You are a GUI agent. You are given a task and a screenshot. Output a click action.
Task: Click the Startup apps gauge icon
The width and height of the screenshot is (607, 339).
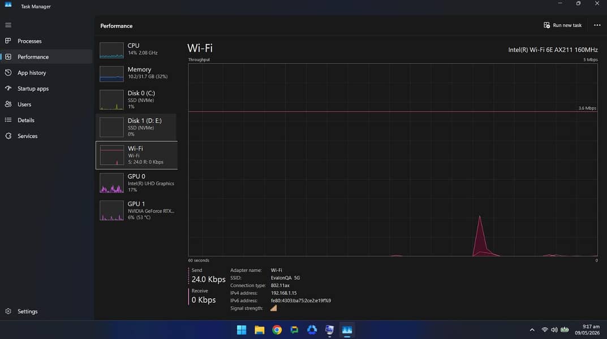(x=8, y=88)
